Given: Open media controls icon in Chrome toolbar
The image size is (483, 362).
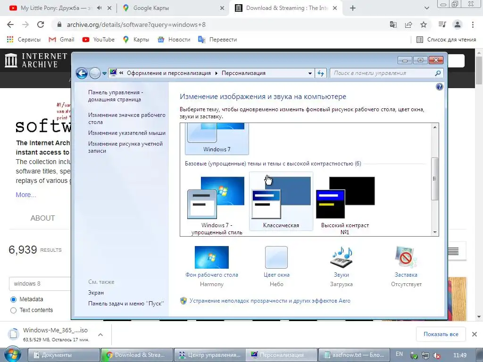Looking at the screenshot, I should (442, 25).
